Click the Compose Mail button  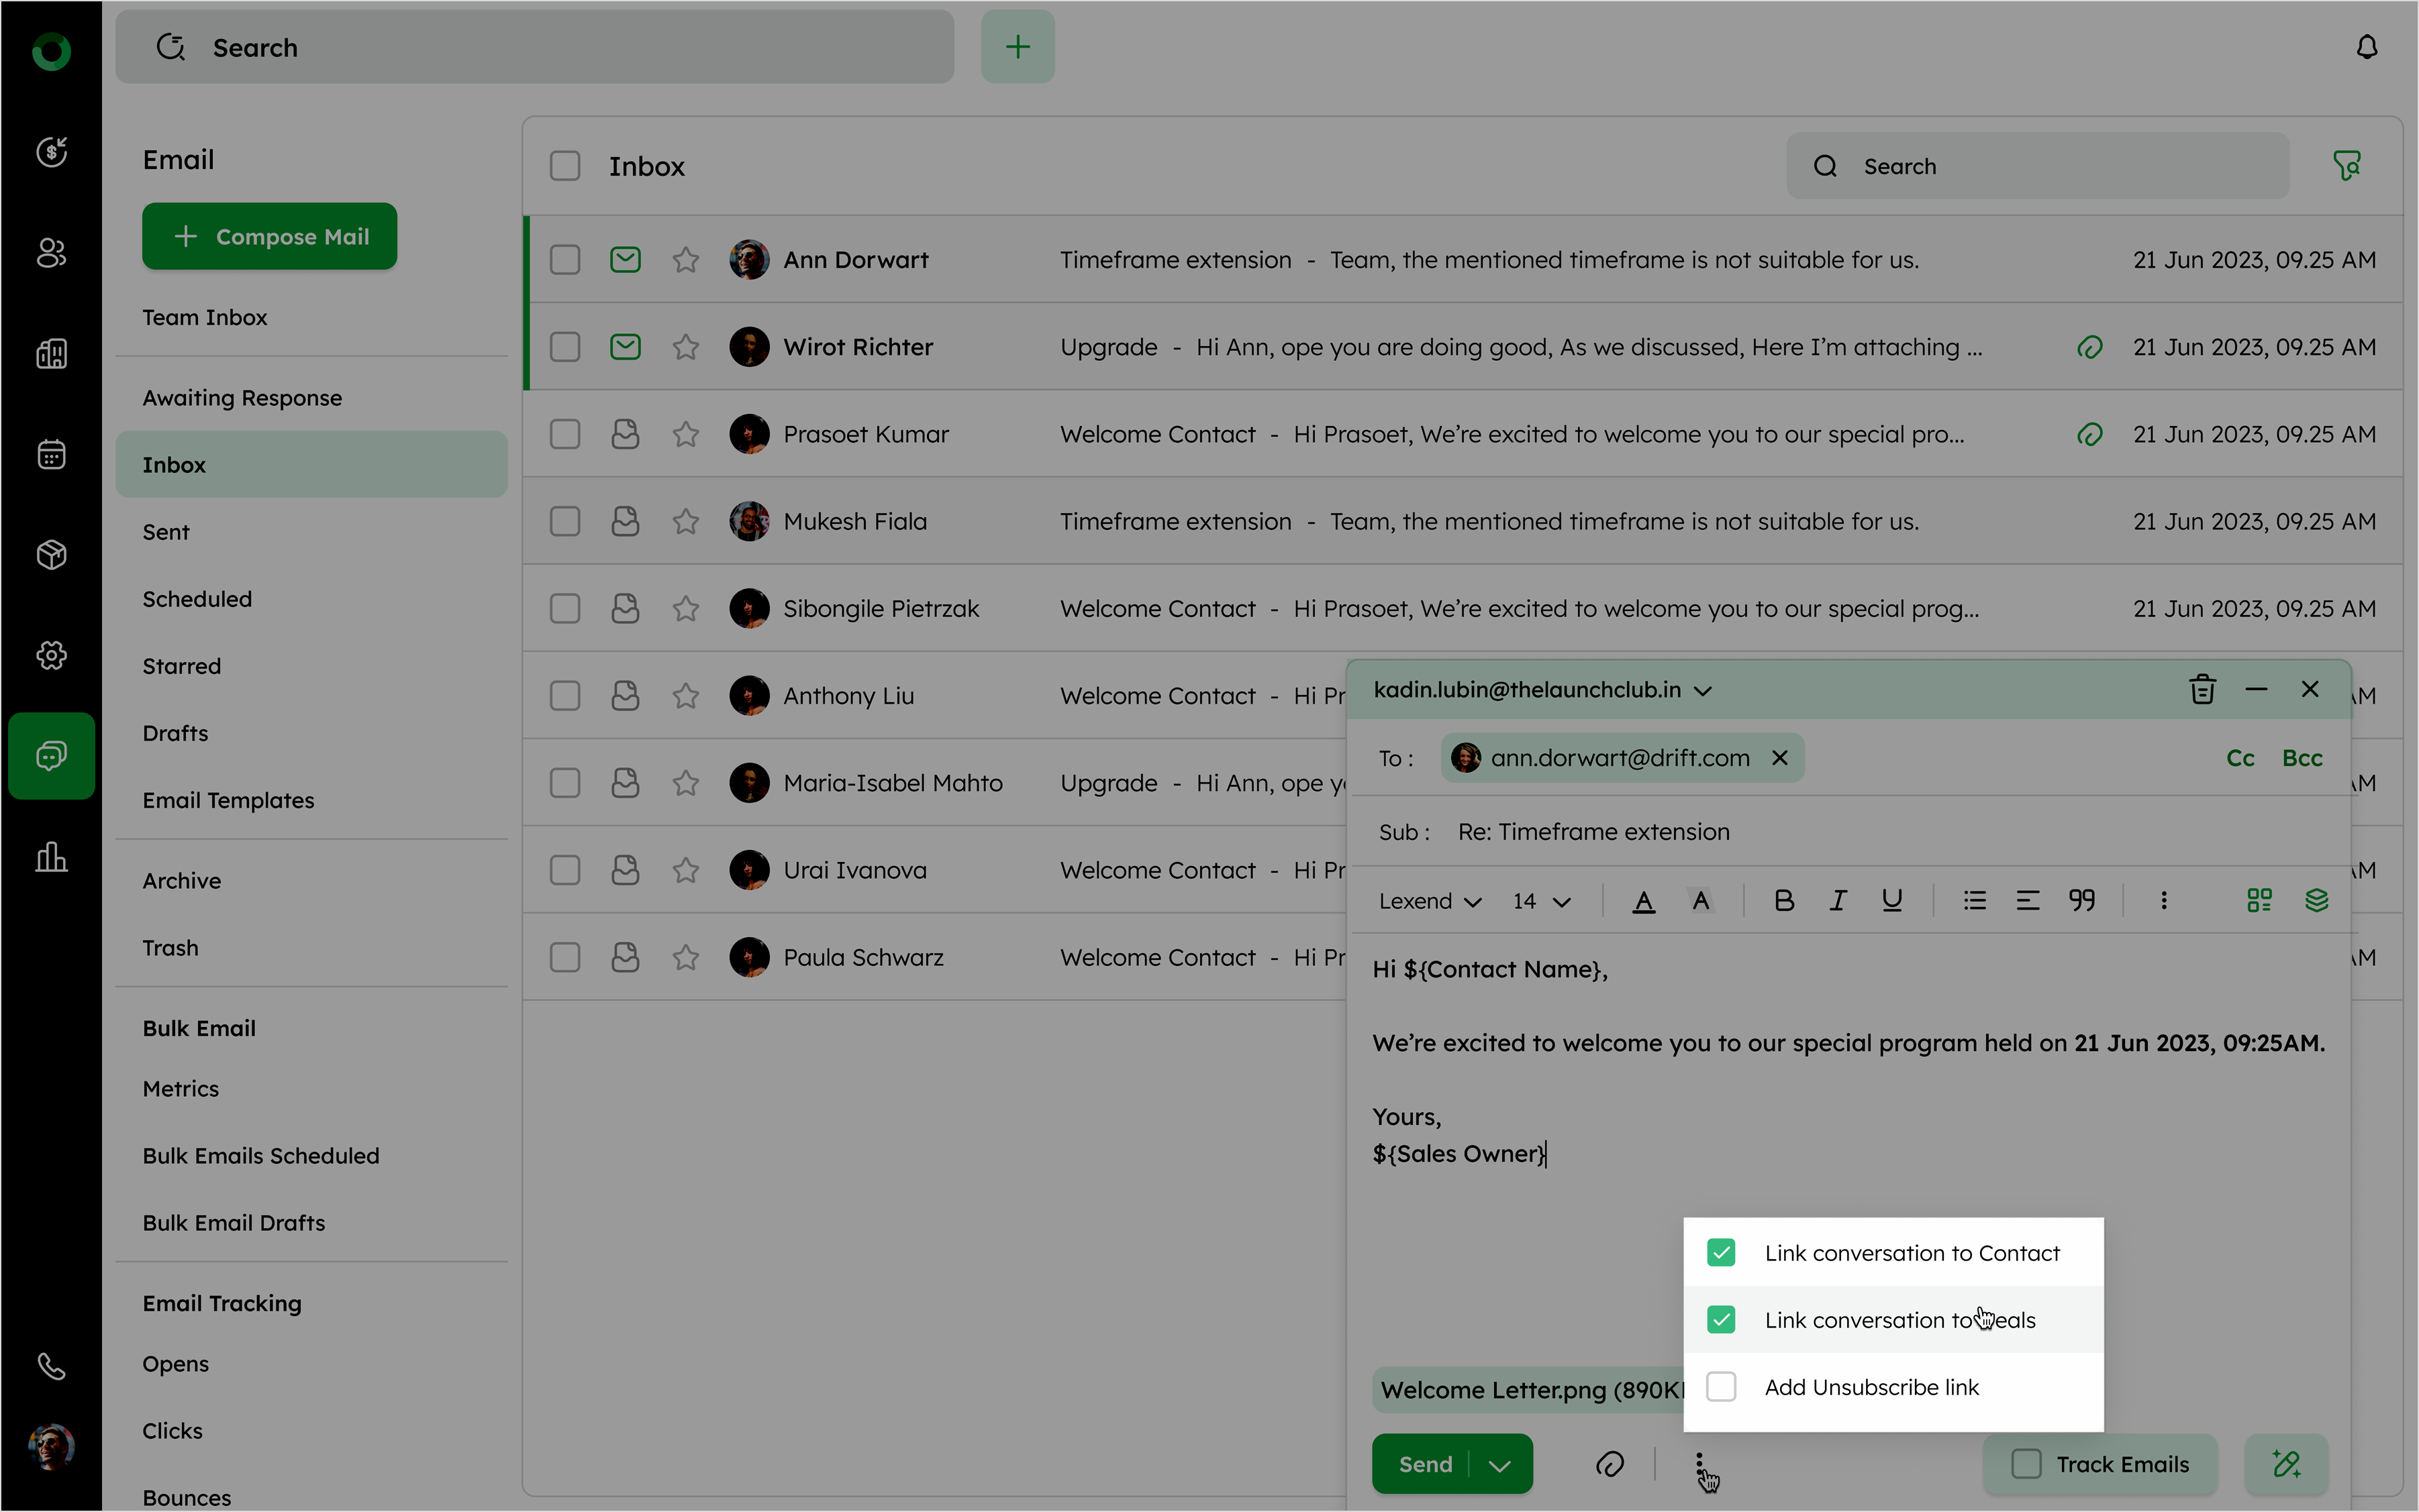click(x=270, y=237)
